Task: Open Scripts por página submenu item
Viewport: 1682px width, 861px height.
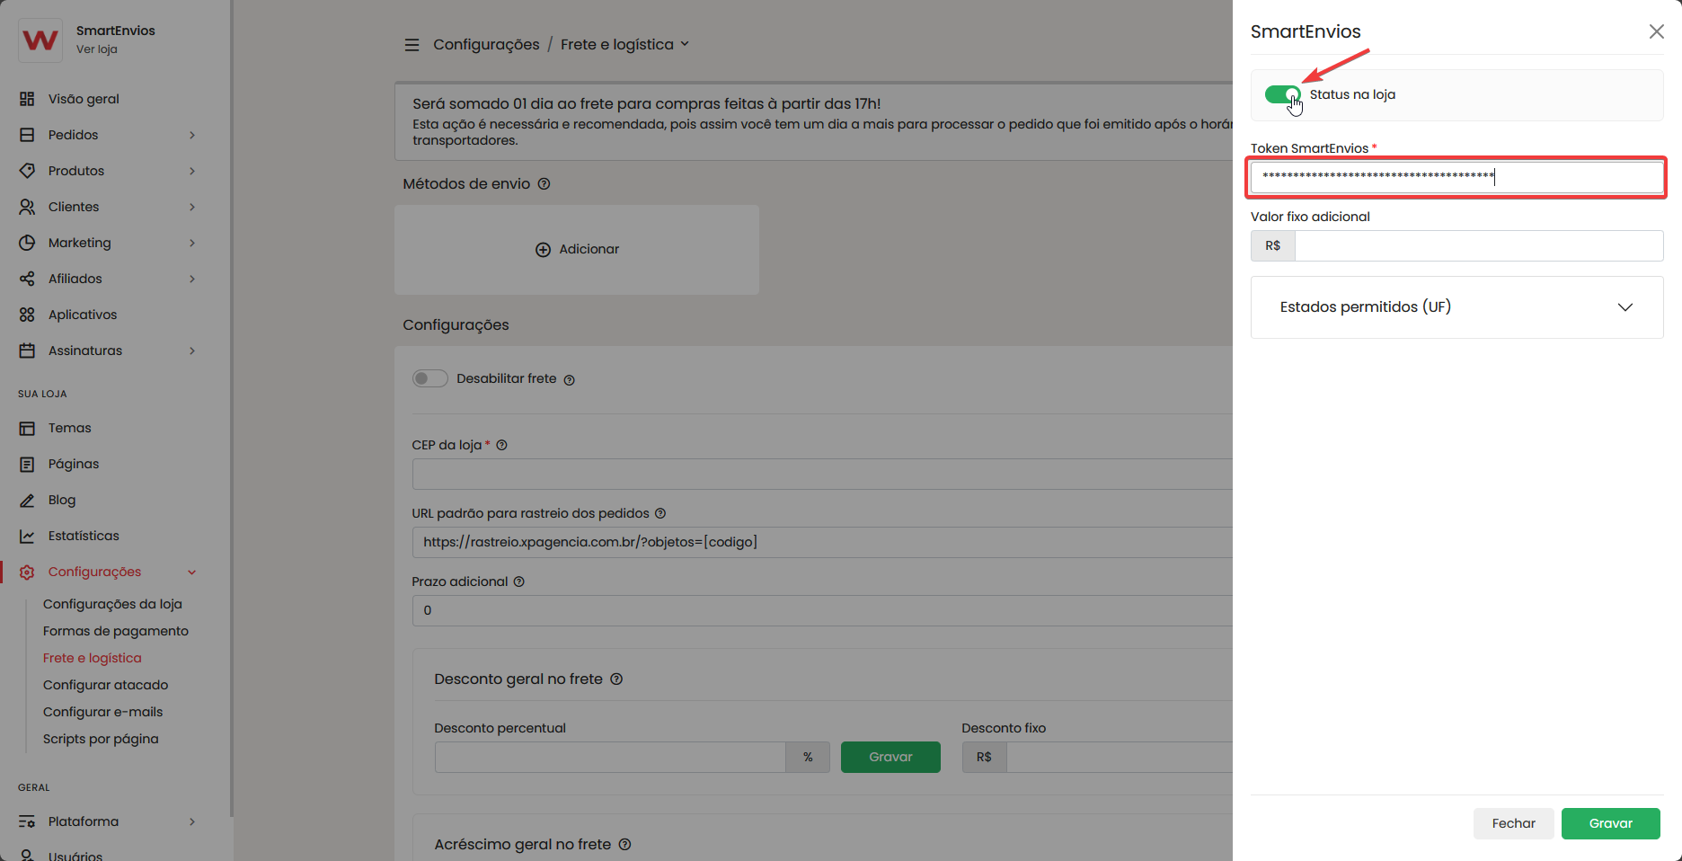Action: 101,739
